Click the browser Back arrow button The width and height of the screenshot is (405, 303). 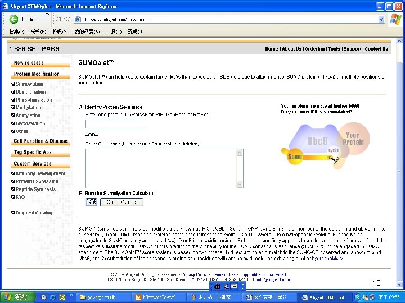[13, 19]
